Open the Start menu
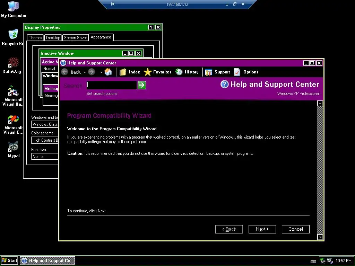Viewport: 355px width, 266px height. pos(9,260)
